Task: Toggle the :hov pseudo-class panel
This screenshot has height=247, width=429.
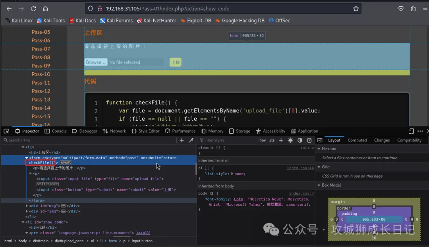Action: click(262, 140)
